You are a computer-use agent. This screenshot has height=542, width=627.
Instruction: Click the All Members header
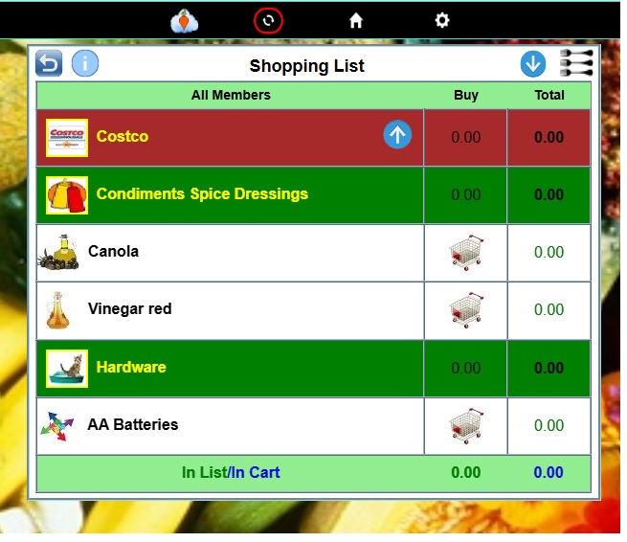tap(231, 95)
